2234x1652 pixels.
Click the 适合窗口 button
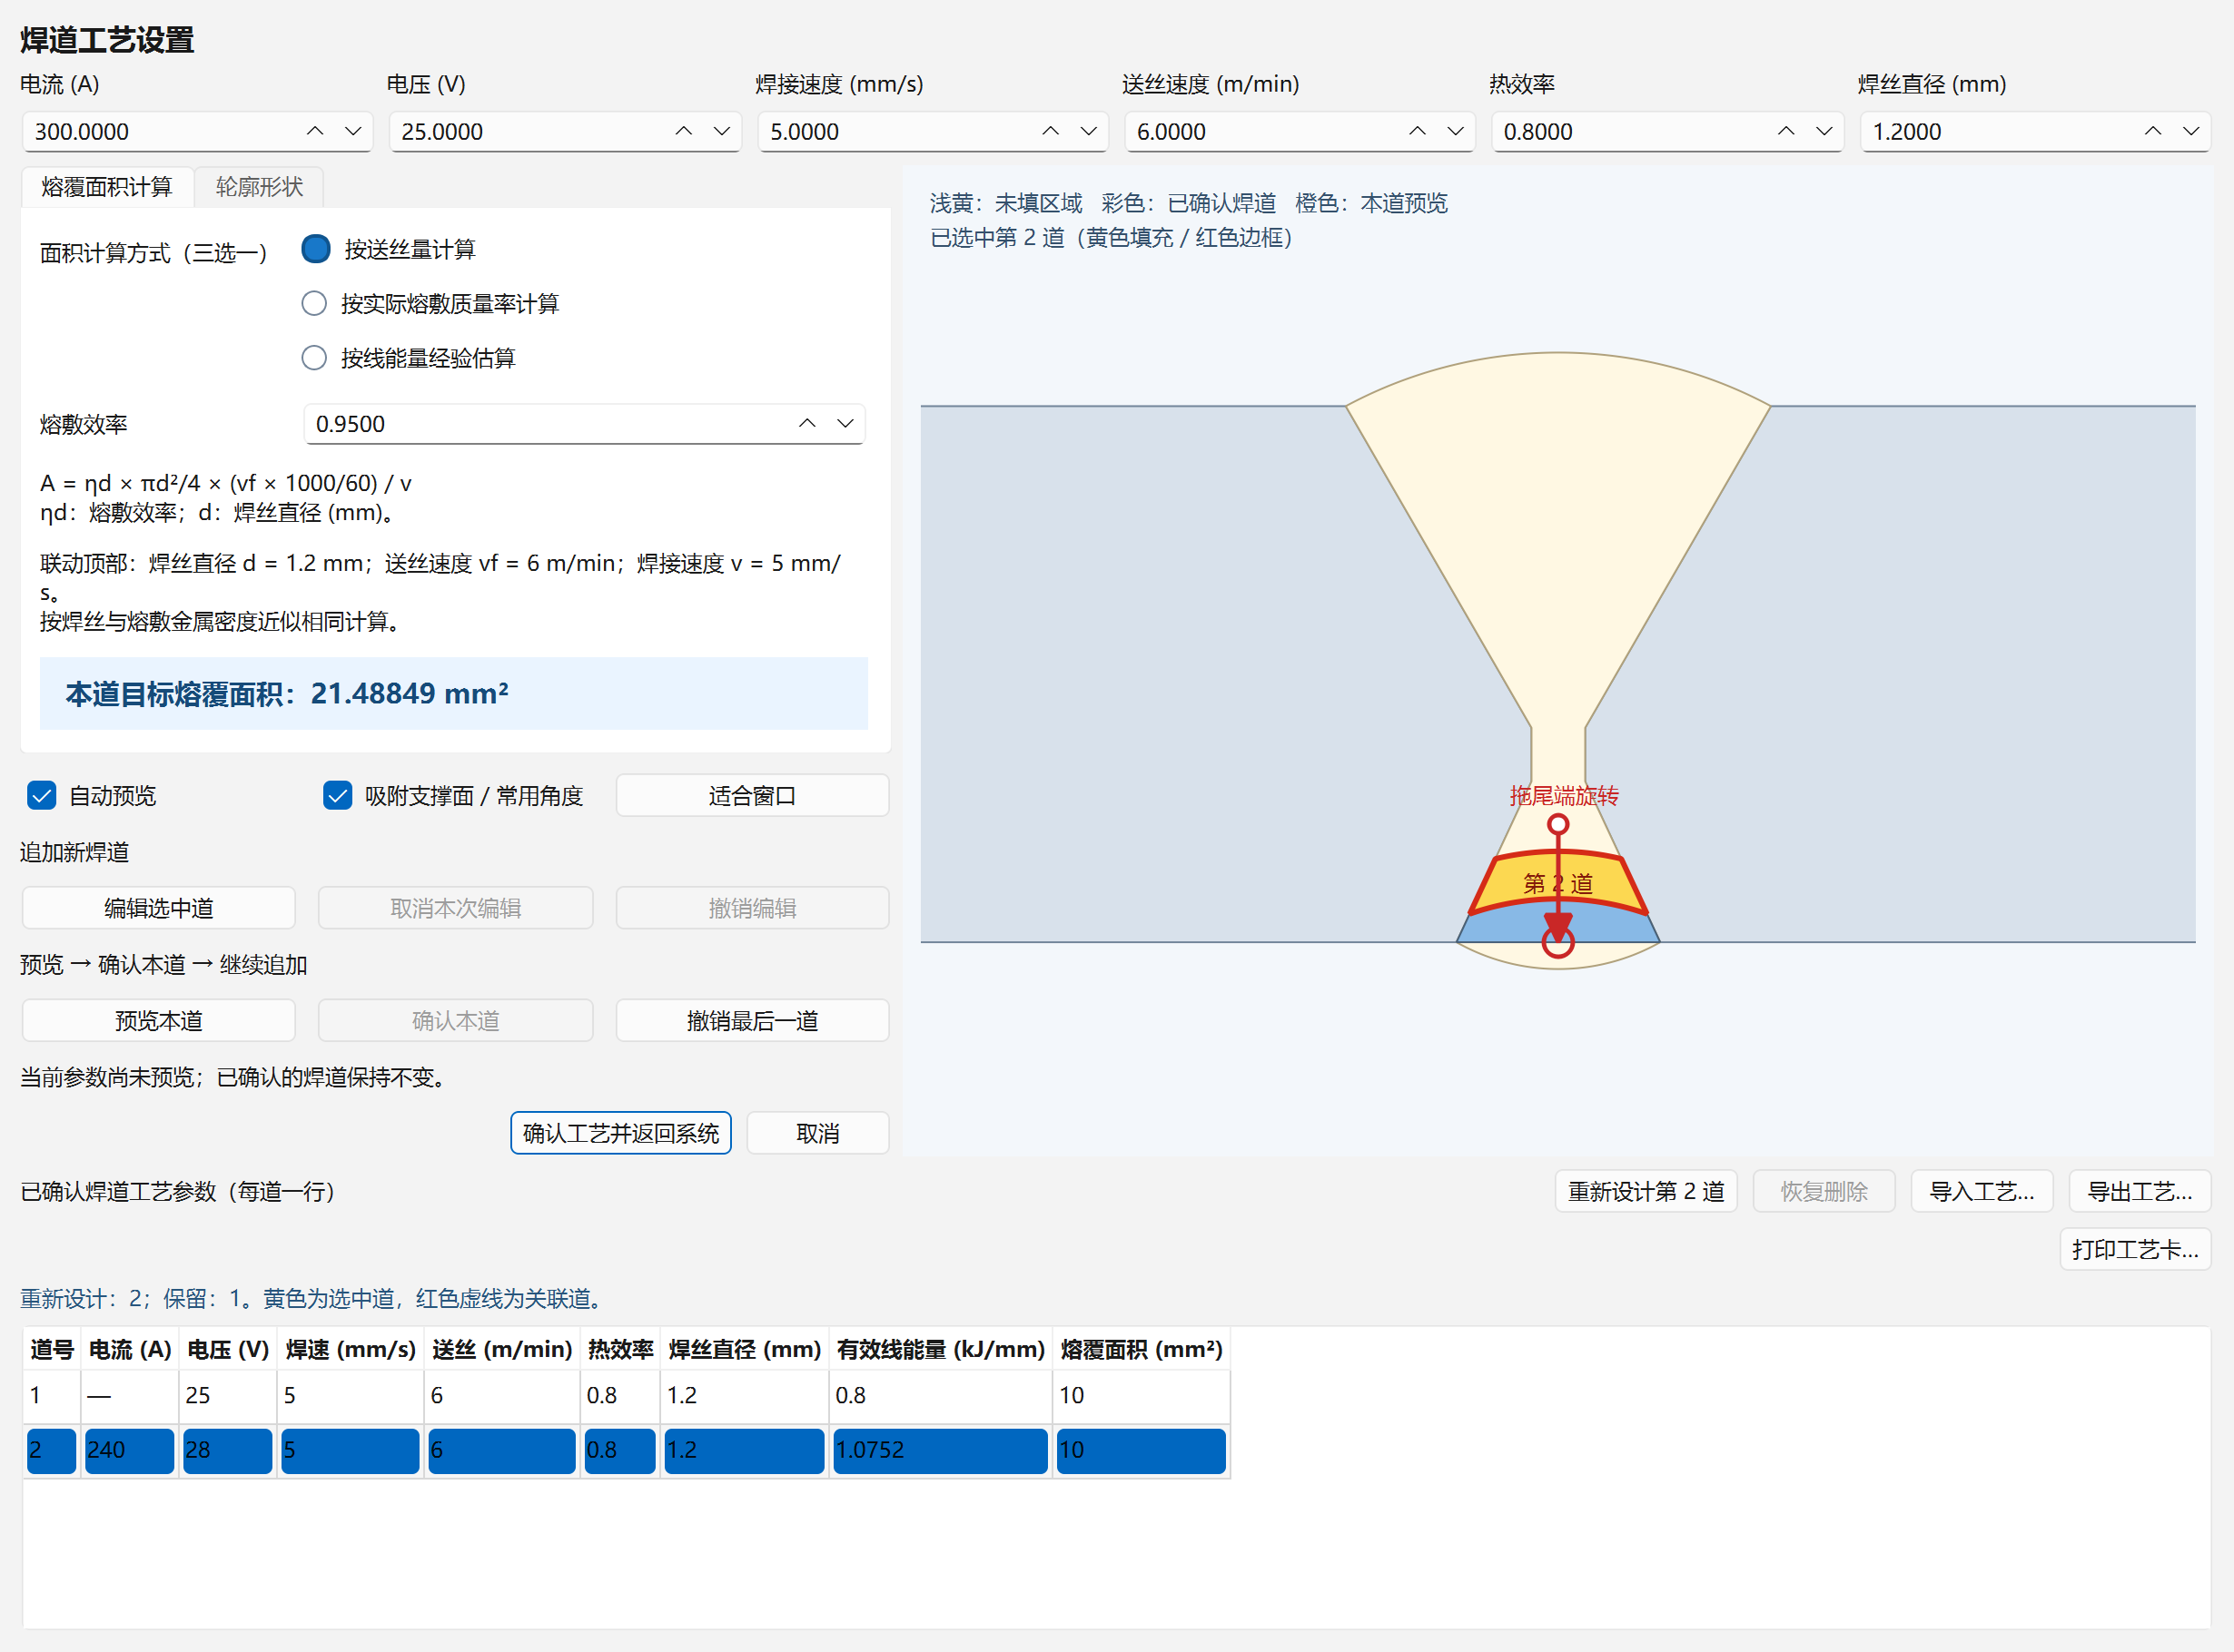click(x=752, y=795)
